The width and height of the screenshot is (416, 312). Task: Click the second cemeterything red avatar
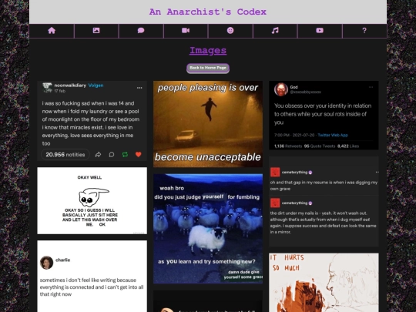(x=275, y=203)
